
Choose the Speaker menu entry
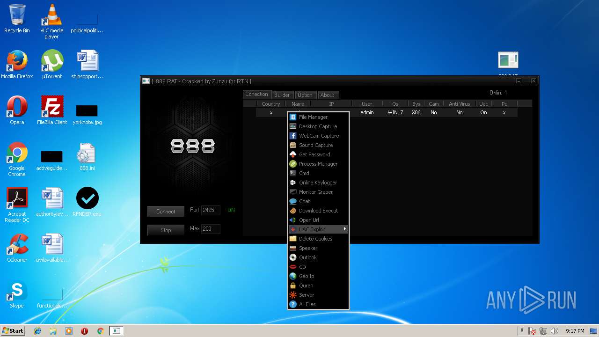[x=318, y=248]
